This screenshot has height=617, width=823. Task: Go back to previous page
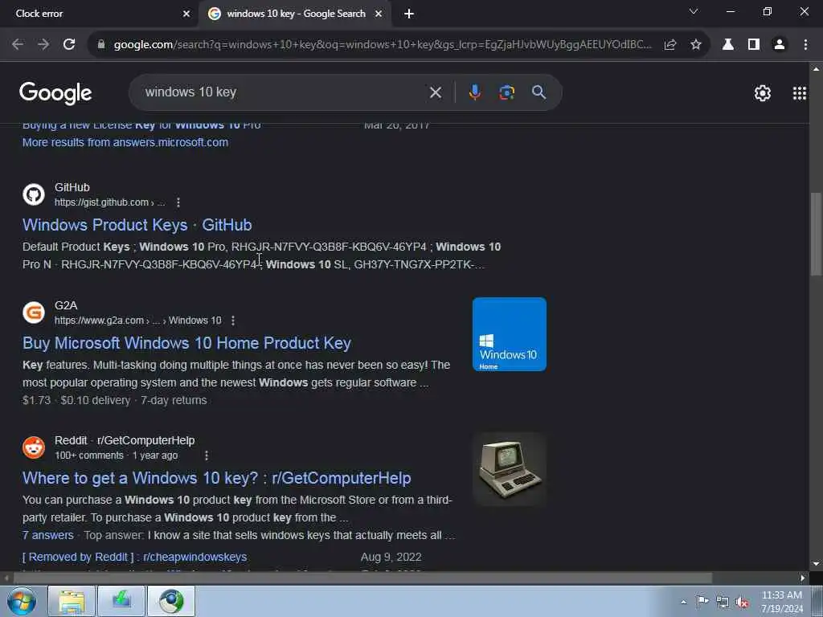coord(18,45)
